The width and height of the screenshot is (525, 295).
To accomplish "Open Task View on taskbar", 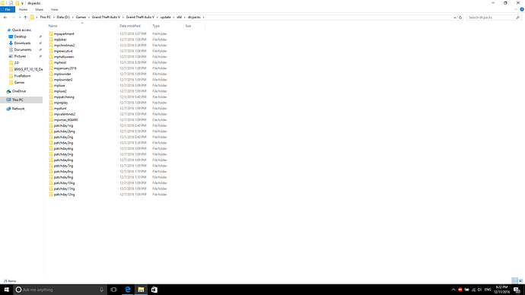I will click(113, 290).
